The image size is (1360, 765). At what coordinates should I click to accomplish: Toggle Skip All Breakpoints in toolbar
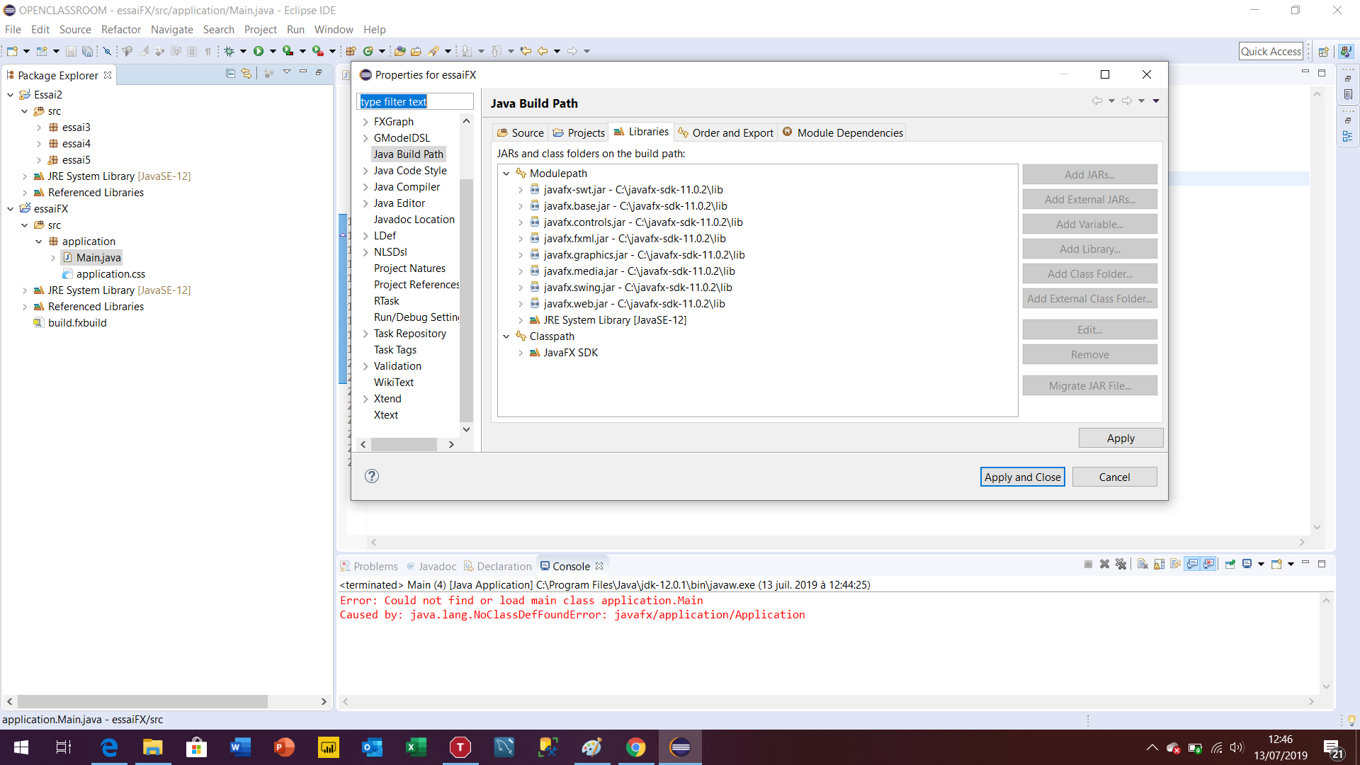(x=107, y=51)
